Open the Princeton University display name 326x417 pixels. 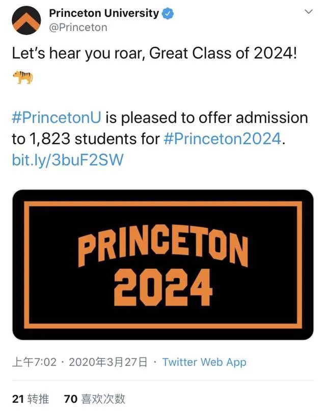(x=104, y=13)
